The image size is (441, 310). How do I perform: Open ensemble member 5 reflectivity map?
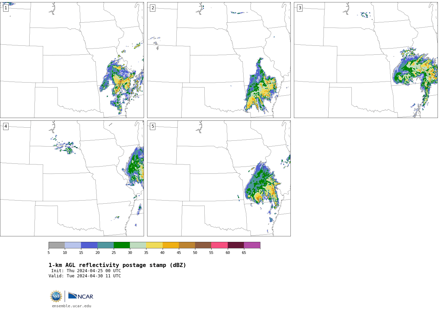(219, 178)
